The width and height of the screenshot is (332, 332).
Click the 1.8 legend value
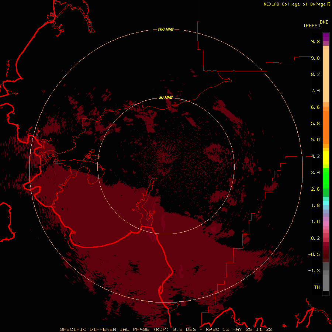pos(315,205)
